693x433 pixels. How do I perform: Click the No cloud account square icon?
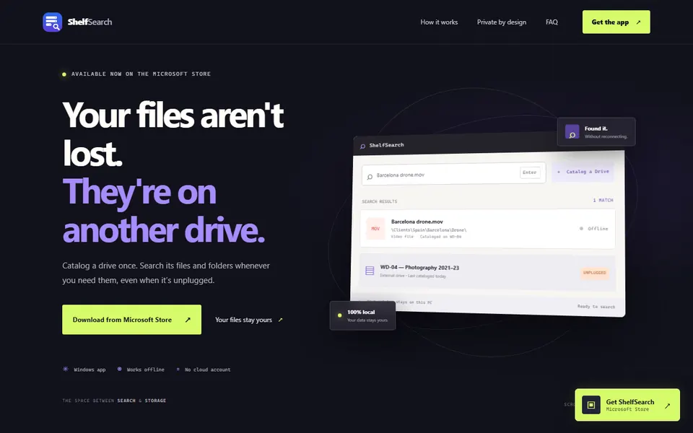178,369
